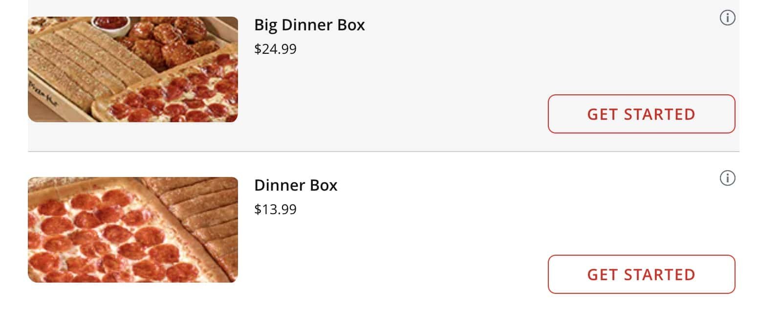Click the $24.99 price text
Image resolution: width=780 pixels, height=309 pixels.
[x=275, y=48]
